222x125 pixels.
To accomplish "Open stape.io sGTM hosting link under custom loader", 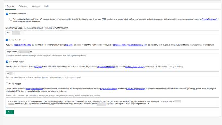I will (106, 67).
